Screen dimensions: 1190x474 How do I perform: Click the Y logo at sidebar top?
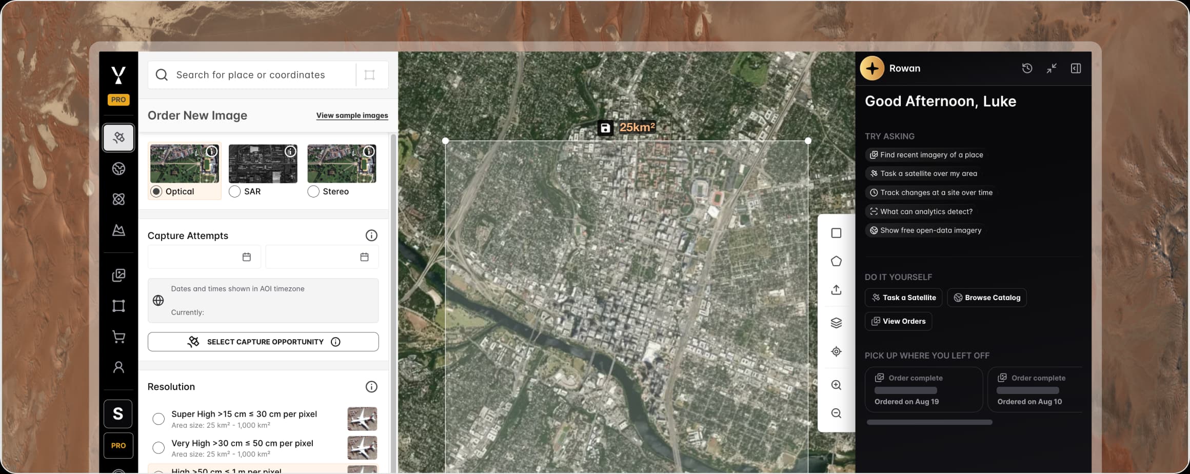[118, 75]
